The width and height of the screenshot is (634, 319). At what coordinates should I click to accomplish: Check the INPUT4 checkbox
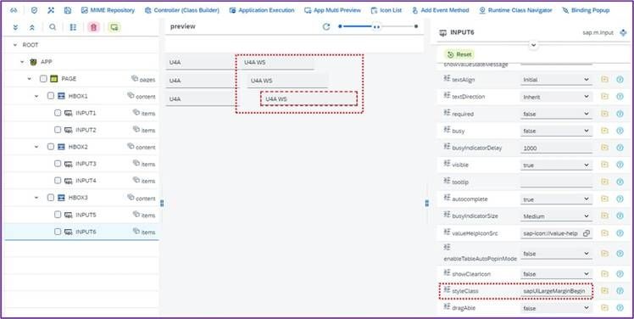(x=58, y=181)
